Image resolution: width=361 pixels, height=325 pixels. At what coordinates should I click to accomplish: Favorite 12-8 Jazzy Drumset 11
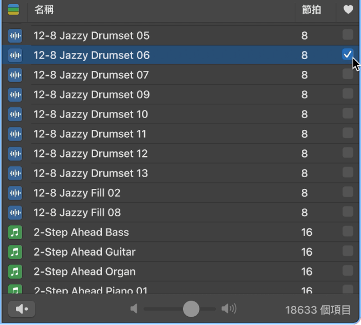pos(348,133)
